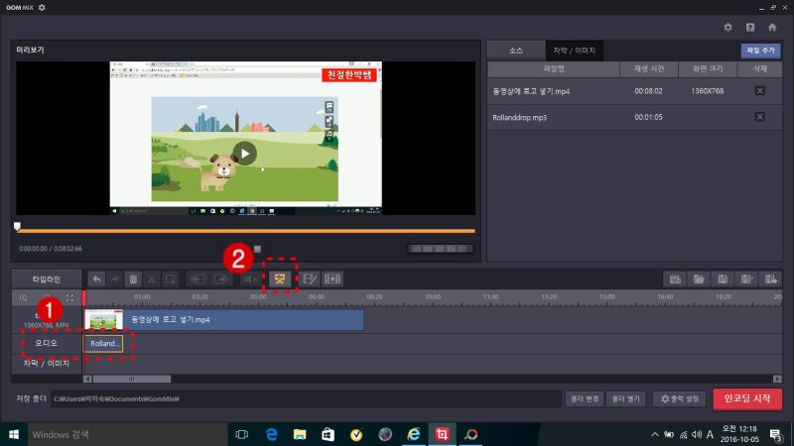Move the clip right with the right-arrow icon
This screenshot has height=446, width=794.
tap(221, 279)
